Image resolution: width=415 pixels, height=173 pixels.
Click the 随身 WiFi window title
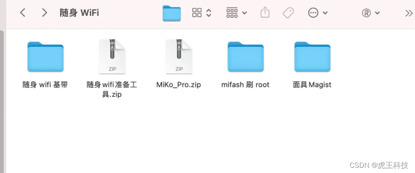[x=80, y=13]
